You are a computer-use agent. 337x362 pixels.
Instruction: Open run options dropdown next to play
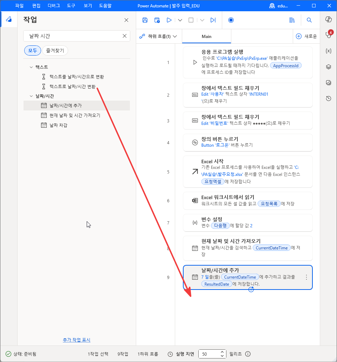tap(180, 20)
